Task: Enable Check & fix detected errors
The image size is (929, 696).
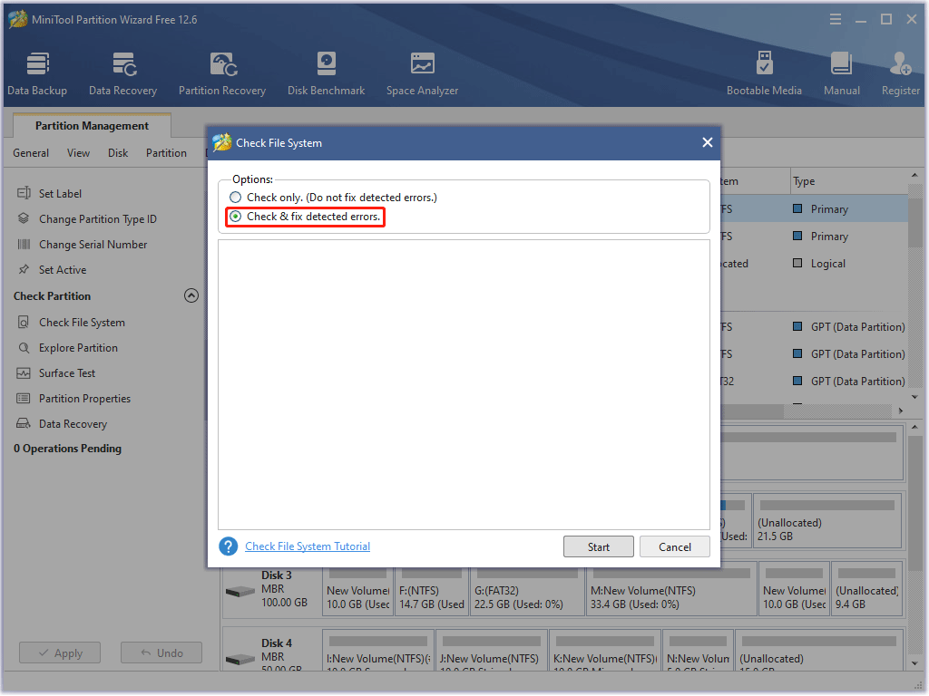Action: pyautogui.click(x=235, y=217)
